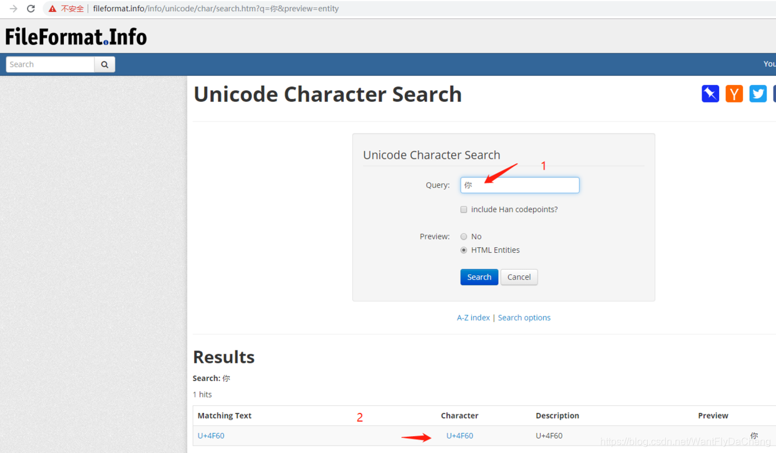Click the Character column header
Screen dimensions: 776x453
click(x=459, y=415)
